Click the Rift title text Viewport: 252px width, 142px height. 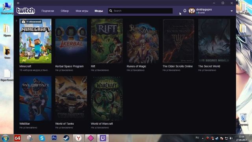click(x=93, y=66)
